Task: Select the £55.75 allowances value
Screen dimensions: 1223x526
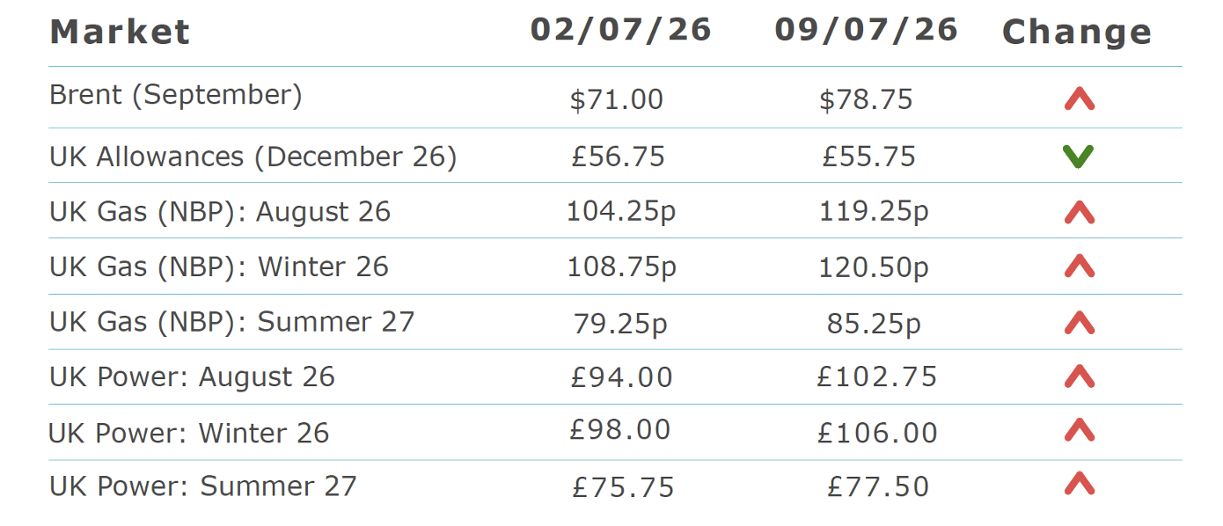Action: [869, 157]
